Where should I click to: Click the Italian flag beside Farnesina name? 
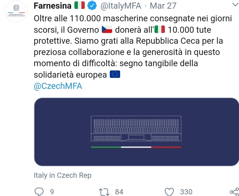79,6
